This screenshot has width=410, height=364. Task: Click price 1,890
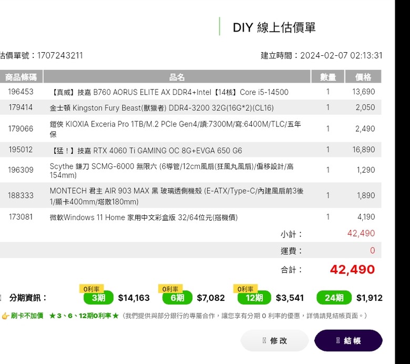click(366, 195)
